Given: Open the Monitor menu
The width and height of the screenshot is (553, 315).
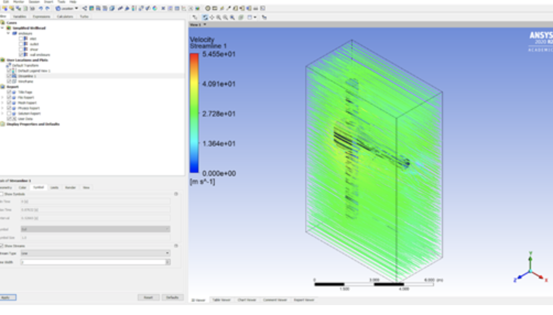Looking at the screenshot, I should click(x=18, y=2).
